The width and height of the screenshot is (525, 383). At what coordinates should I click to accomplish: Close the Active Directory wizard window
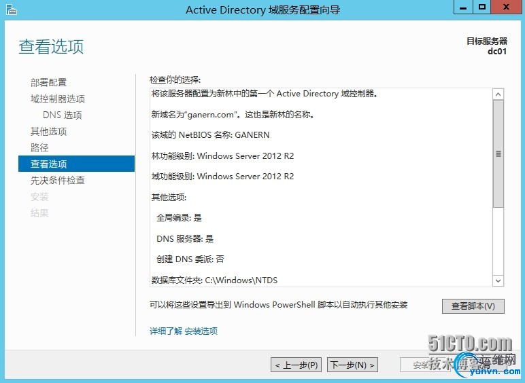[507, 7]
